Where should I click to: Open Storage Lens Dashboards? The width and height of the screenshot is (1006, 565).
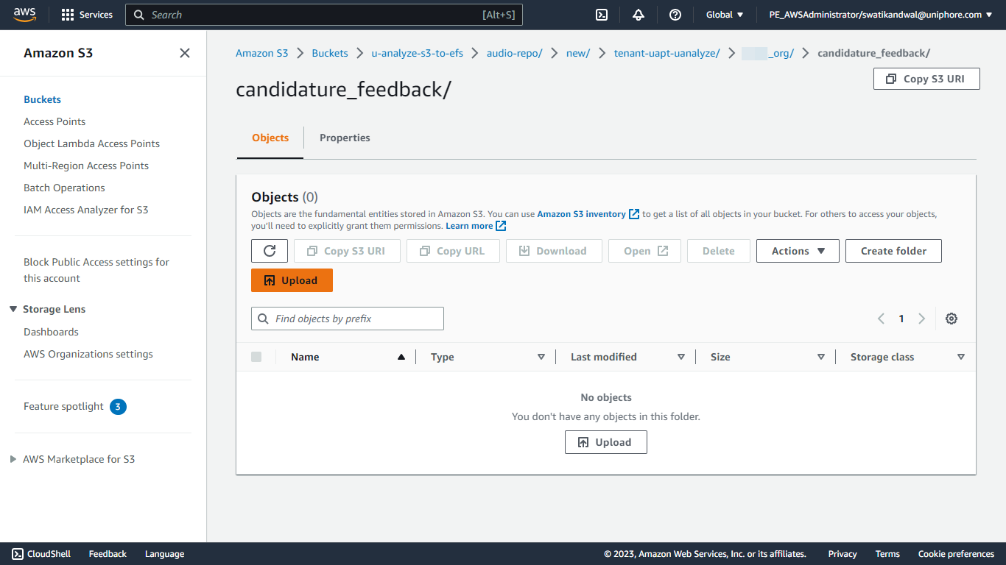[x=51, y=332]
